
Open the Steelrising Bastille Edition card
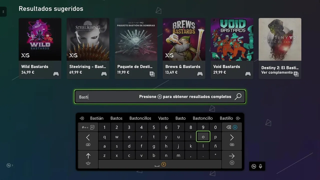[x=88, y=48]
